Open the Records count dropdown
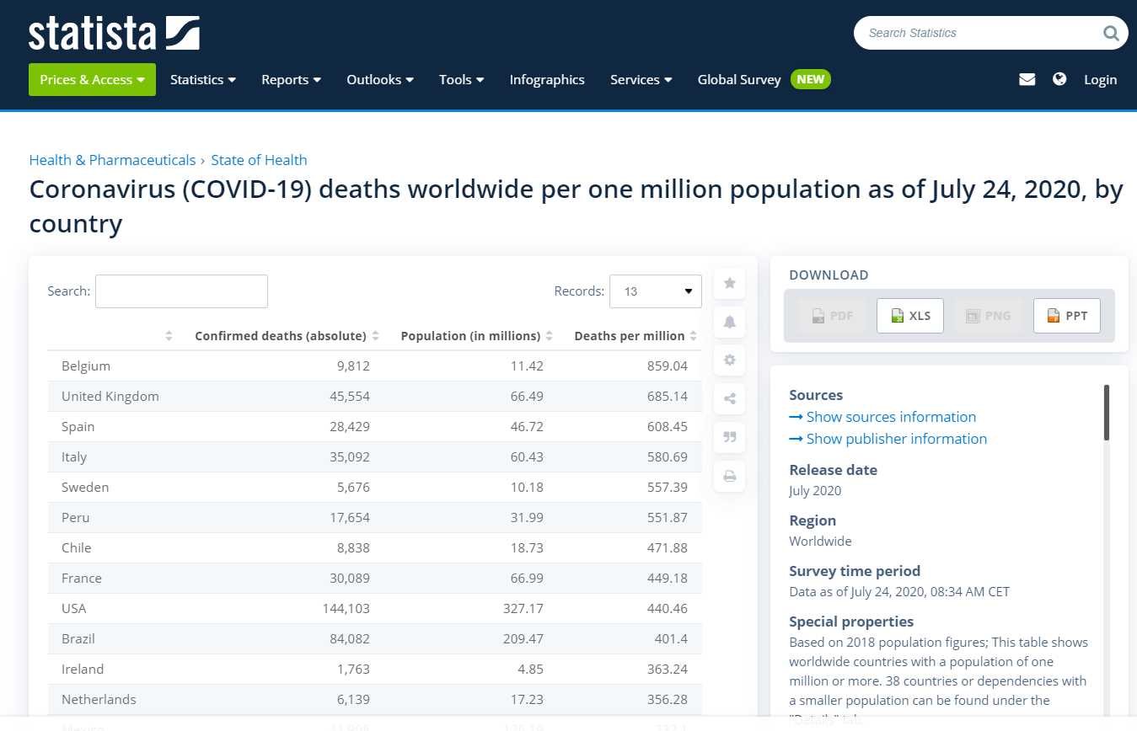Viewport: 1137px width, 731px height. click(655, 291)
